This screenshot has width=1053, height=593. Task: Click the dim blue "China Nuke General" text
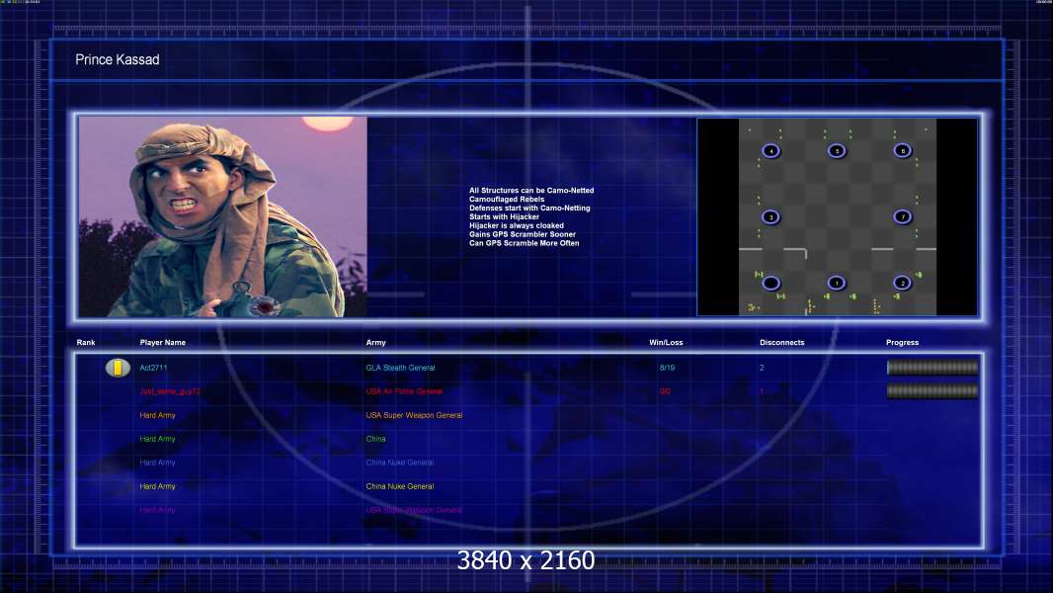coord(400,463)
